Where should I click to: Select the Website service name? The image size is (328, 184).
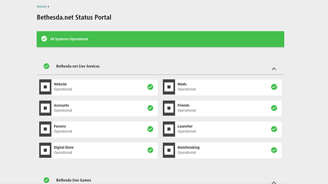[x=60, y=84]
